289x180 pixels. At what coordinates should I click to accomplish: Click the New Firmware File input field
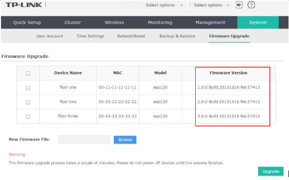84,140
